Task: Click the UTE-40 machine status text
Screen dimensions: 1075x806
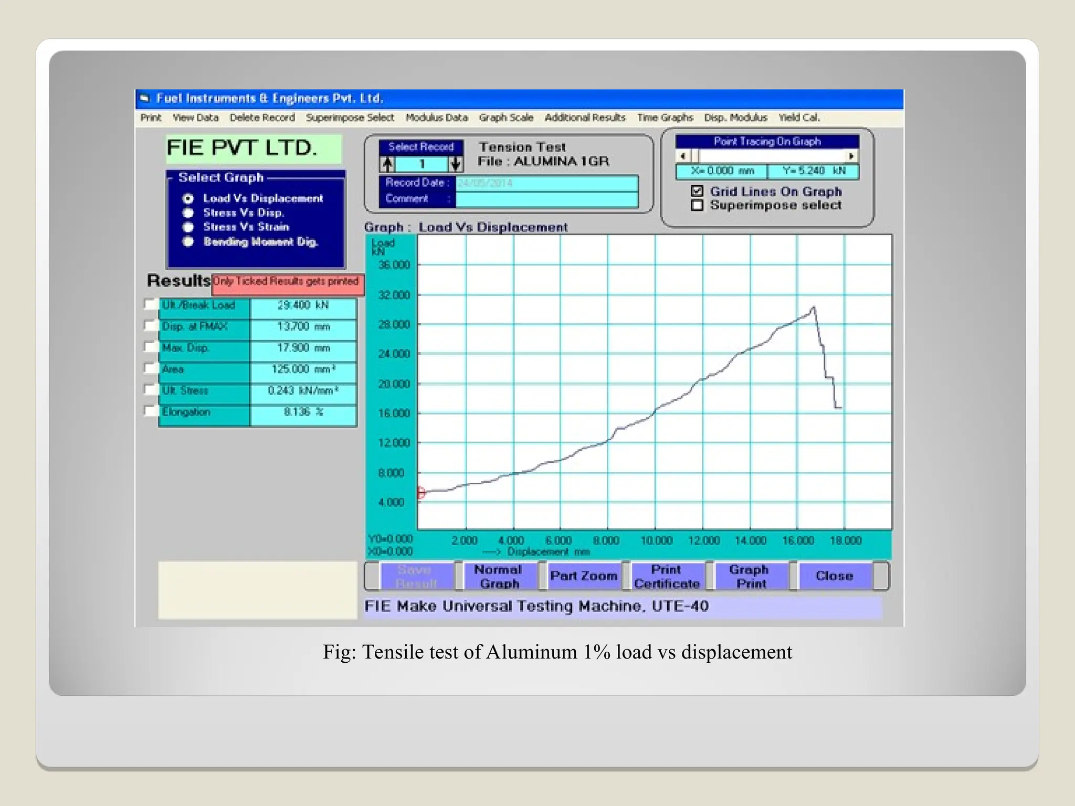Action: [x=536, y=607]
